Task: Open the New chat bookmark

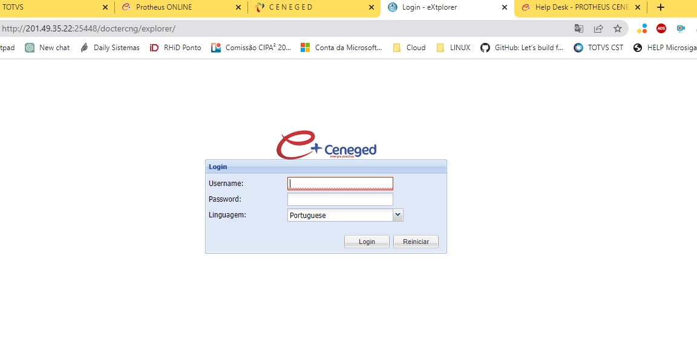Action: pyautogui.click(x=47, y=48)
